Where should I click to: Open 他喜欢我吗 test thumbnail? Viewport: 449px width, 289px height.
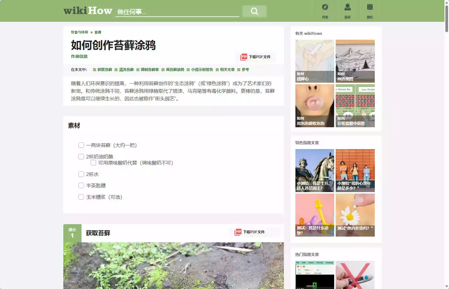(x=355, y=215)
